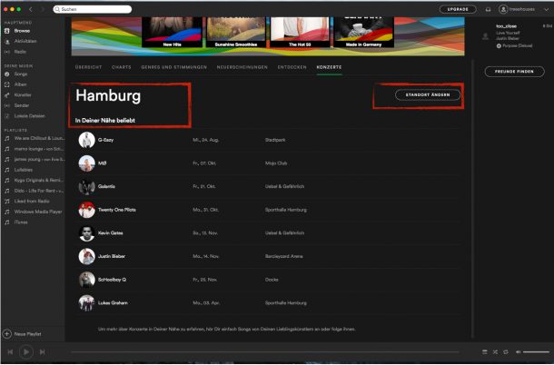Screen dimensions: 554x365
Task: Open the Dido - Life For Rent playlist
Action: click(35, 191)
